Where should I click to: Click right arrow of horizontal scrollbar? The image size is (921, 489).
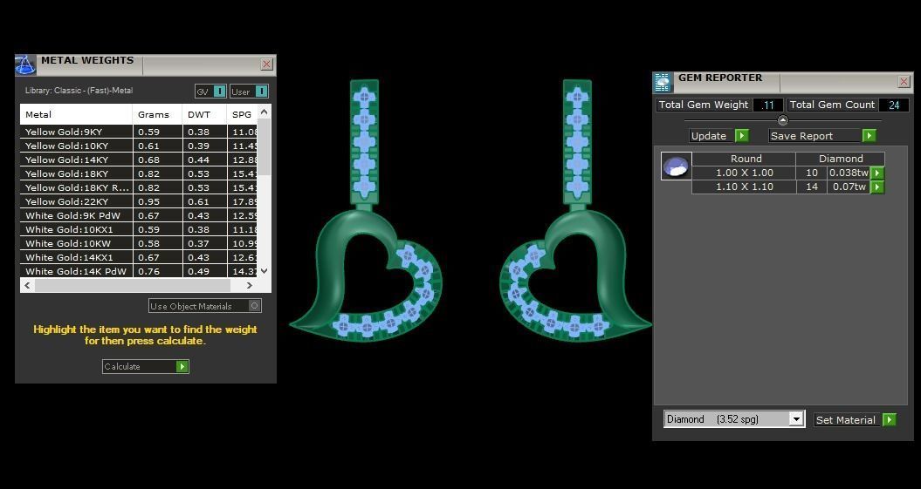pos(249,286)
